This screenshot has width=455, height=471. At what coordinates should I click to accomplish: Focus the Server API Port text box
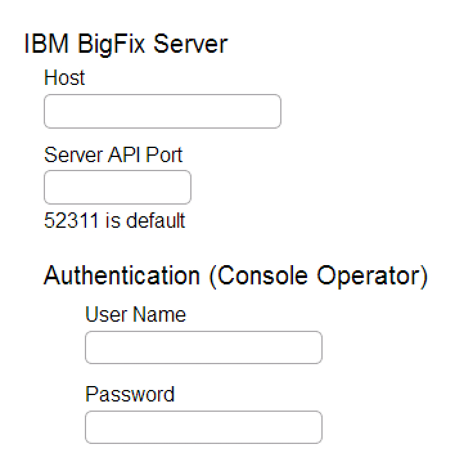pyautogui.click(x=117, y=187)
